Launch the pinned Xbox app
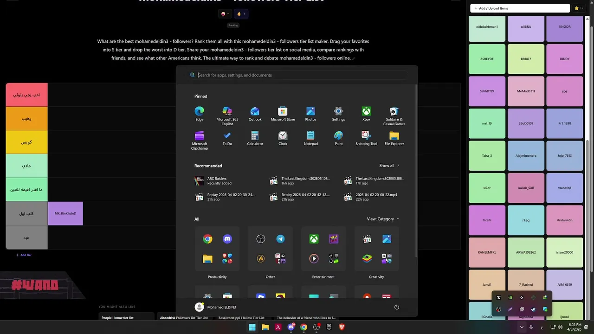This screenshot has width=594, height=334. click(366, 114)
